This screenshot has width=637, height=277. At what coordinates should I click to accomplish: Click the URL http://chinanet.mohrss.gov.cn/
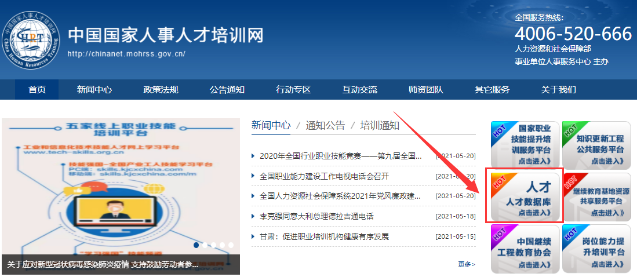(x=126, y=54)
